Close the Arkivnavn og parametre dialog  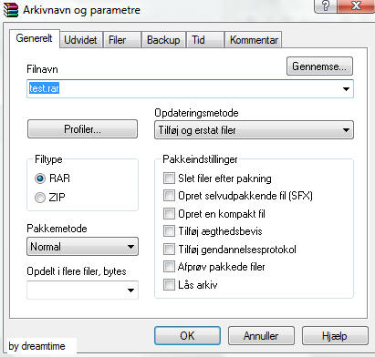tap(356, 5)
